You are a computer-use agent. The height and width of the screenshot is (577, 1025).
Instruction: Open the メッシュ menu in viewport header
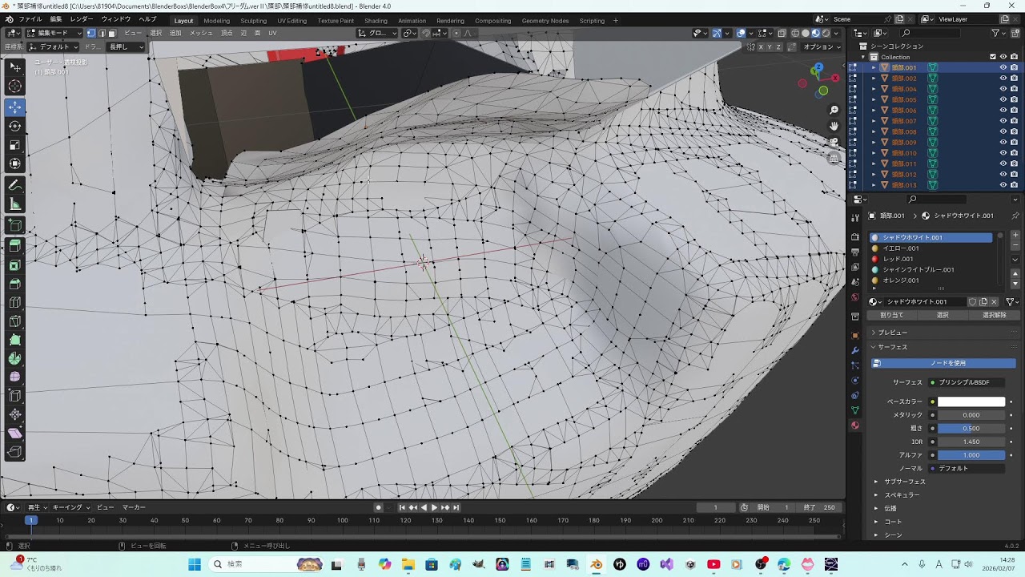point(200,33)
